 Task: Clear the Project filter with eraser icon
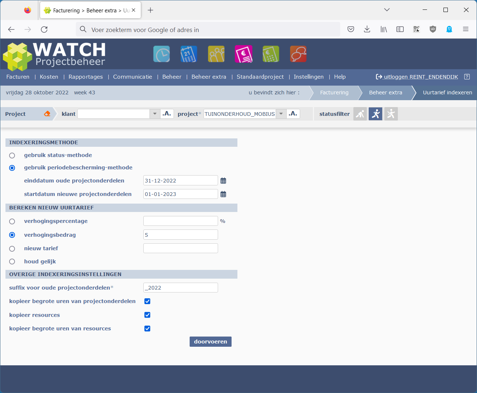(x=47, y=114)
